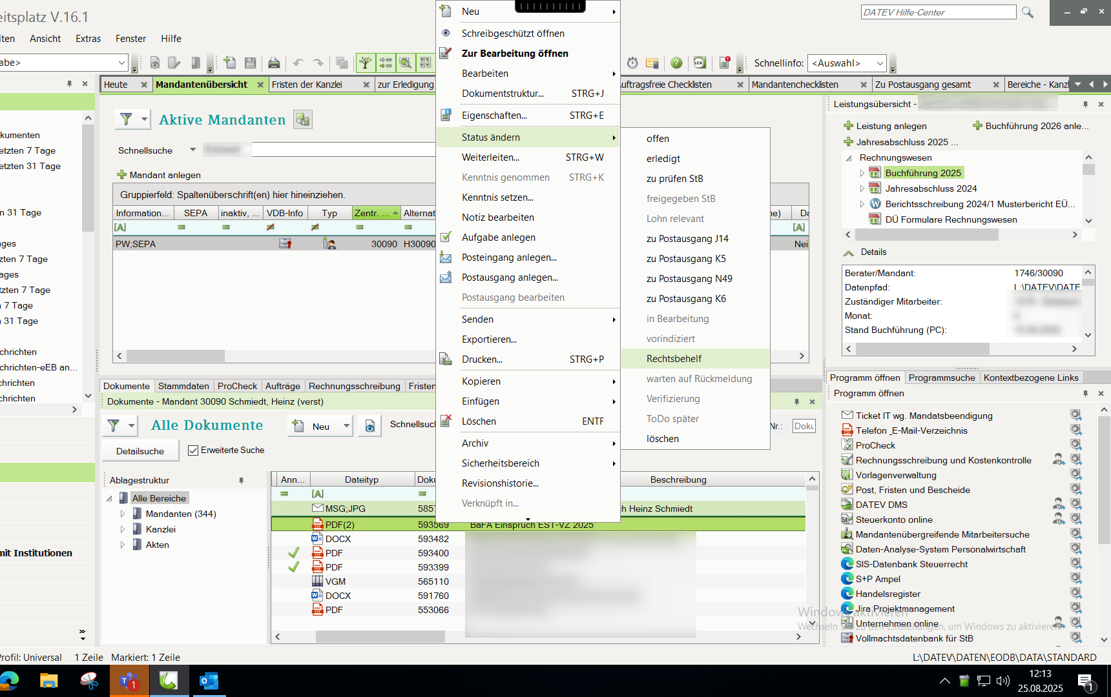
Task: Click the magnifier icon beside DATEV Hilfe-Center
Action: tap(1028, 12)
